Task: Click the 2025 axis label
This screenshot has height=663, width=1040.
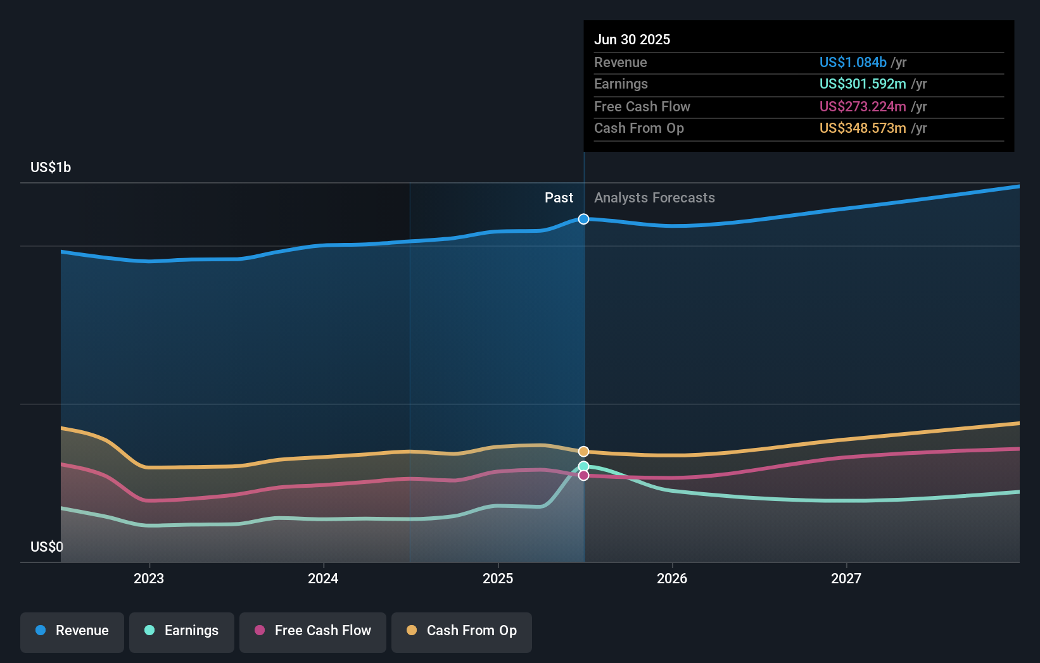Action: point(498,578)
